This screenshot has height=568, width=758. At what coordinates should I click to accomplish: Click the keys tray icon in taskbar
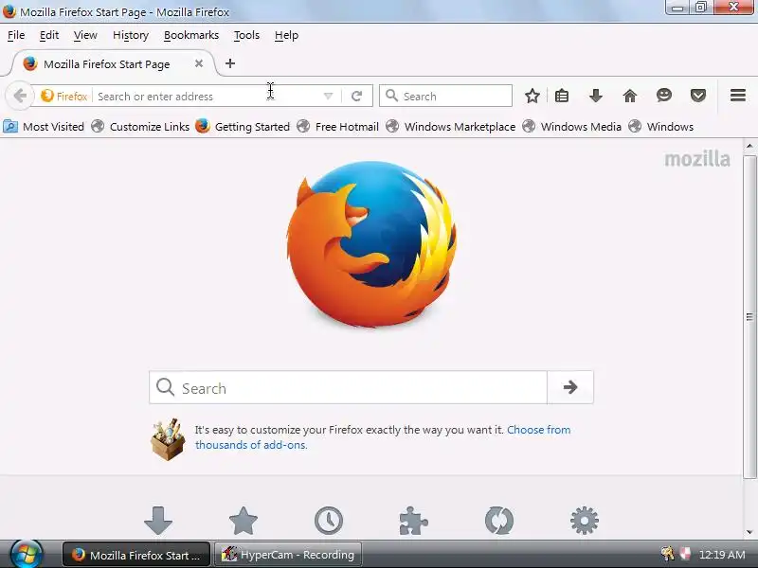(668, 554)
